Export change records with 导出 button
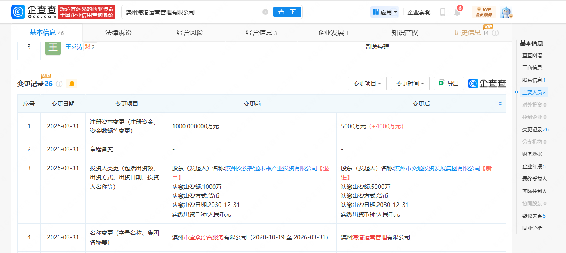This screenshot has height=253, width=566. 449,84
